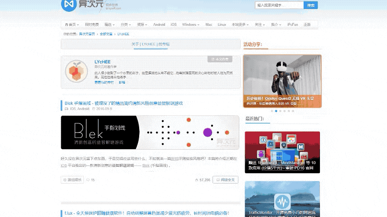Viewport: 387px width, 217px height.
Task: Click the search keyword input field
Action: pos(279,5)
